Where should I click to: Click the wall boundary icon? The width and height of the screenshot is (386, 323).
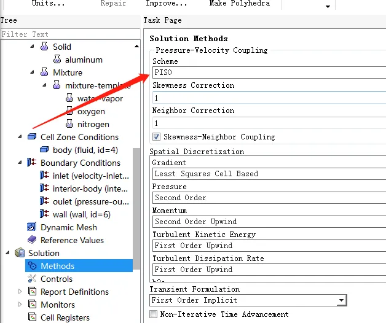(44, 214)
